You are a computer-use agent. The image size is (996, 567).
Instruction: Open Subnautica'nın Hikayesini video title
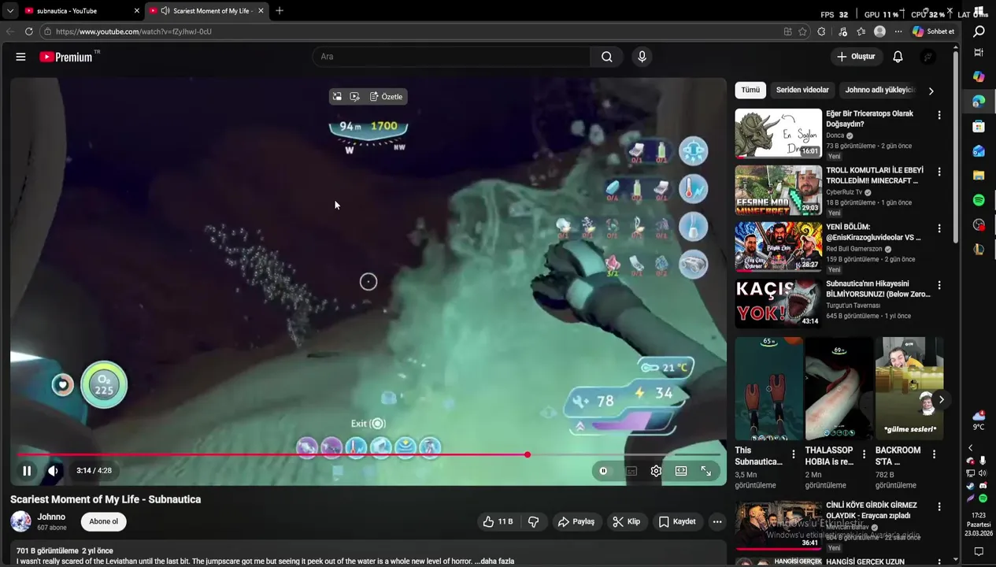(x=878, y=289)
